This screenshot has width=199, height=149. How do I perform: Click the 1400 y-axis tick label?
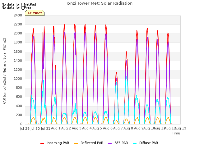(18, 61)
